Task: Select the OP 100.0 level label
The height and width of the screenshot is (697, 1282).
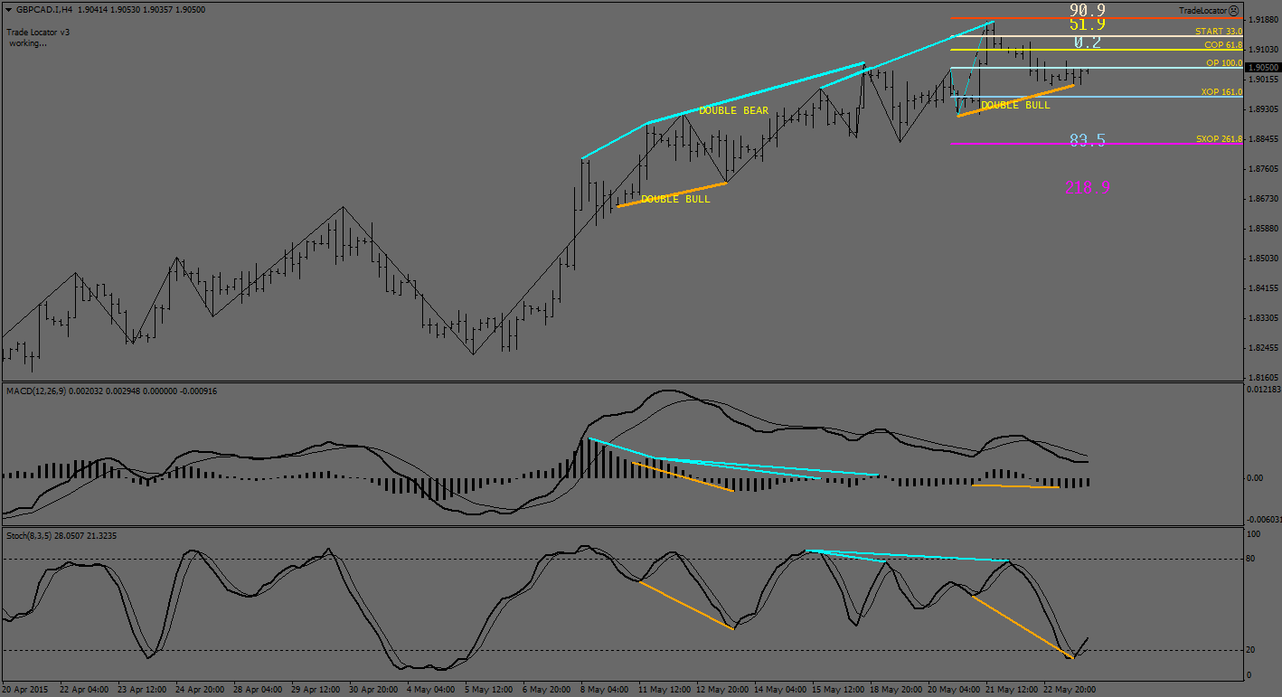Action: pyautogui.click(x=1223, y=63)
